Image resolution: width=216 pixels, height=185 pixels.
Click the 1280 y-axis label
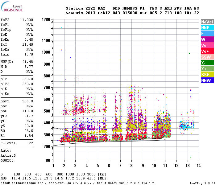[x=46, y=19]
